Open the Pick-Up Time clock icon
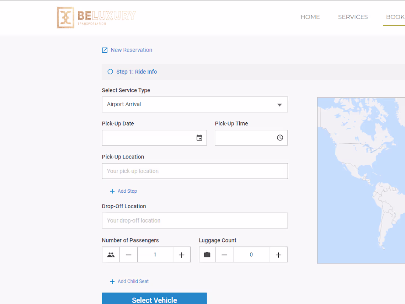The height and width of the screenshot is (304, 405). pyautogui.click(x=280, y=138)
